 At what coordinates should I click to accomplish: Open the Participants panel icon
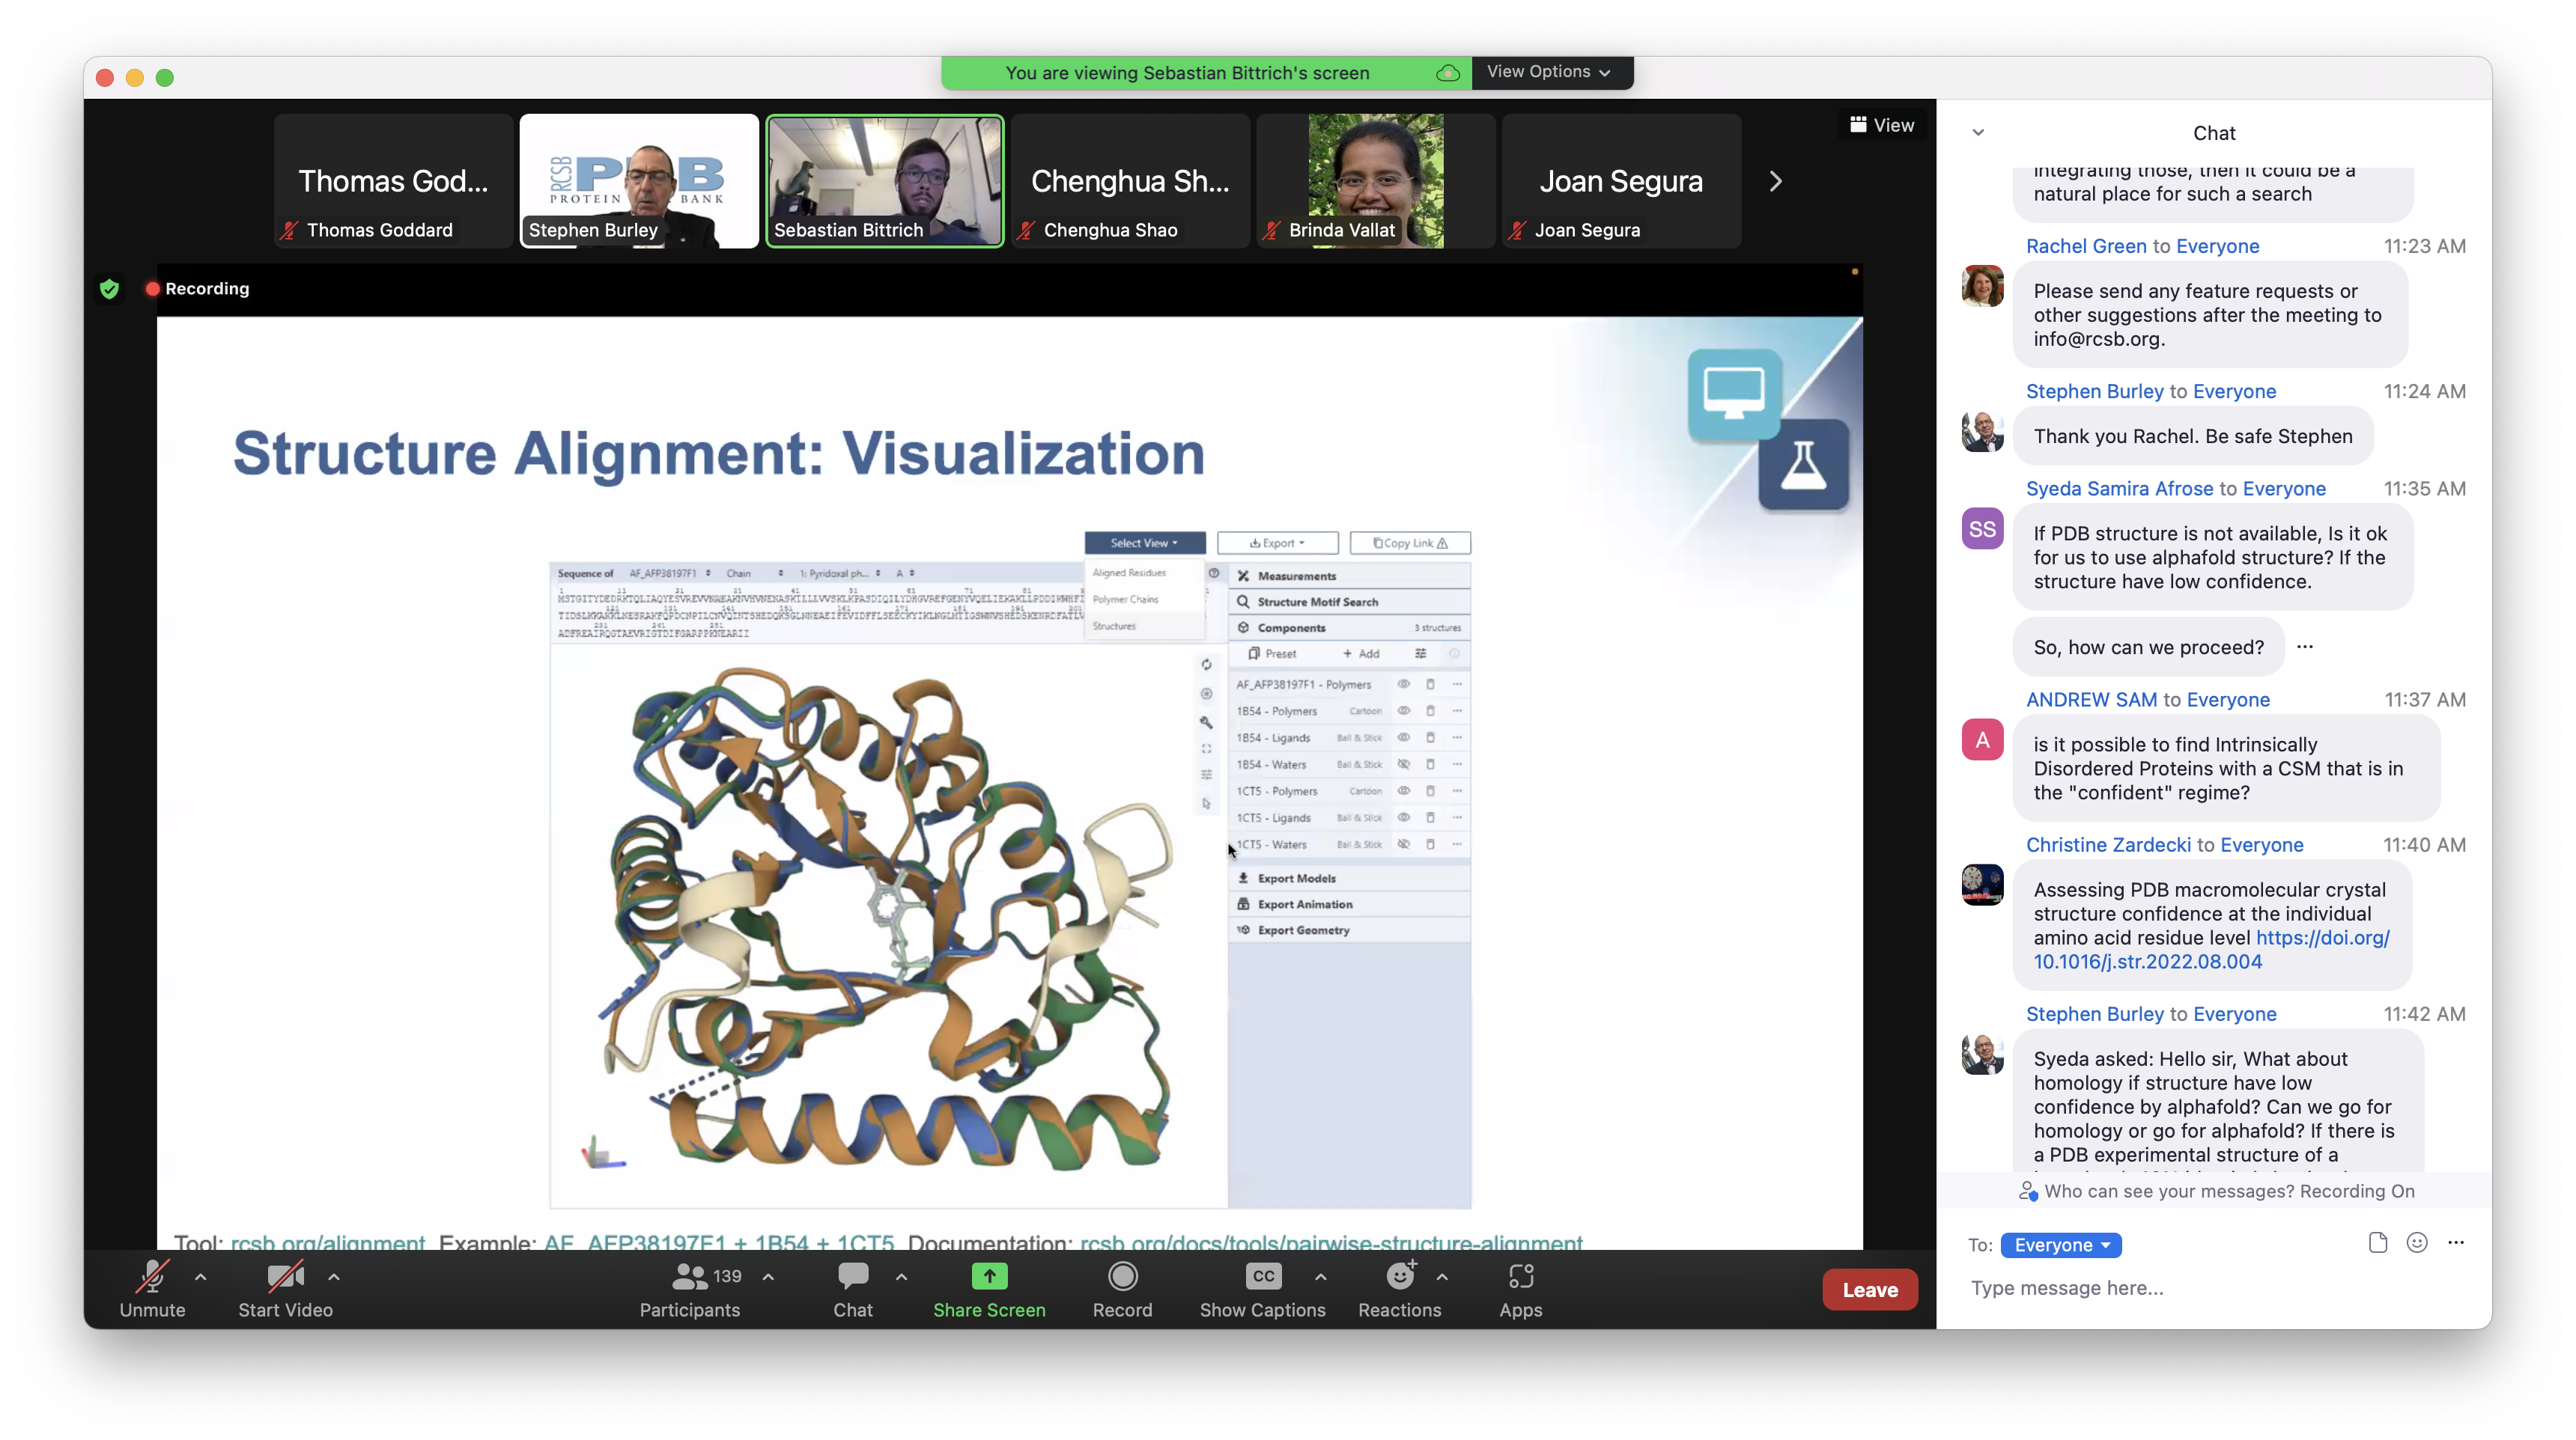coord(690,1276)
